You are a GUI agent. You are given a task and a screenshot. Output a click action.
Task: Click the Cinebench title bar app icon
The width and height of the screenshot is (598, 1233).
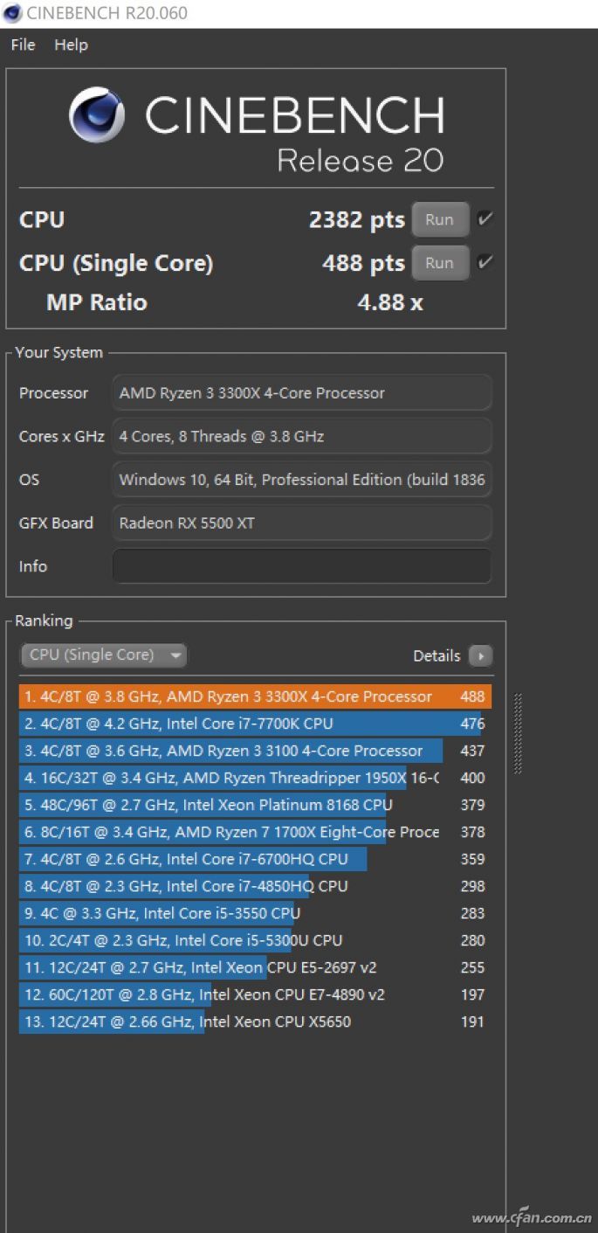[x=12, y=13]
